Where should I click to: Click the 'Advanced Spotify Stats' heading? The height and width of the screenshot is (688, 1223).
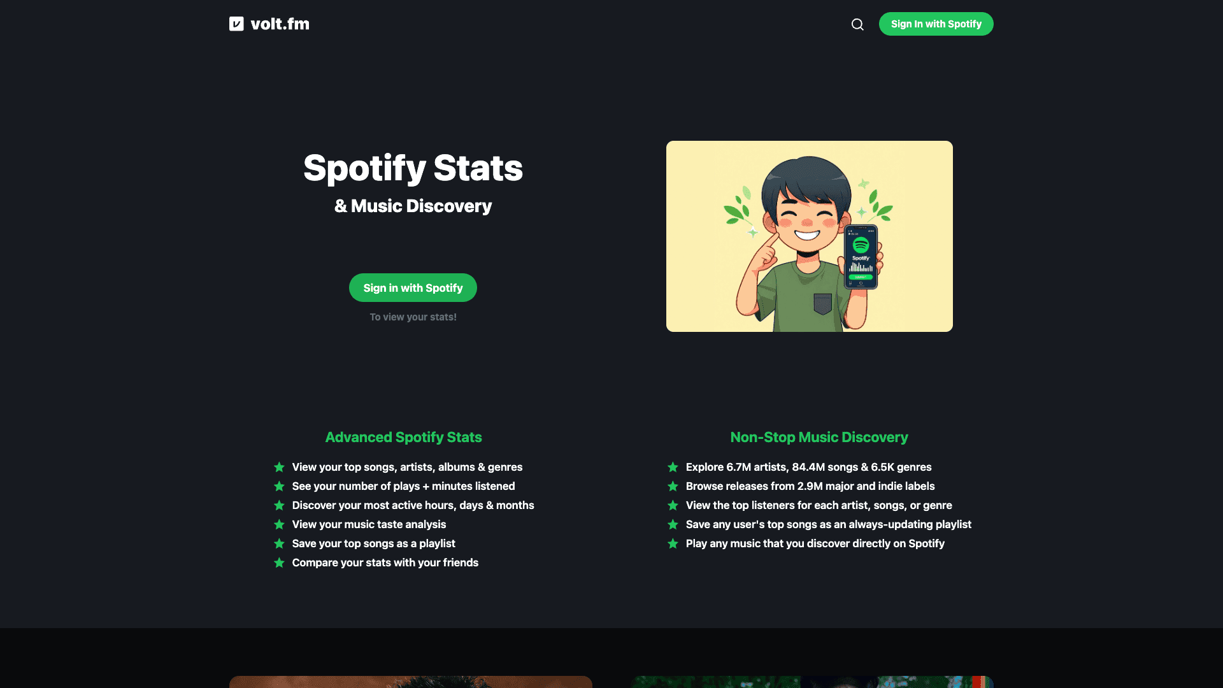click(403, 437)
